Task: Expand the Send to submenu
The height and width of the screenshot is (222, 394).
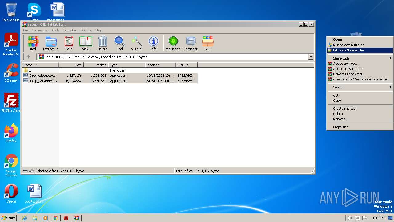Action: pyautogui.click(x=360, y=87)
